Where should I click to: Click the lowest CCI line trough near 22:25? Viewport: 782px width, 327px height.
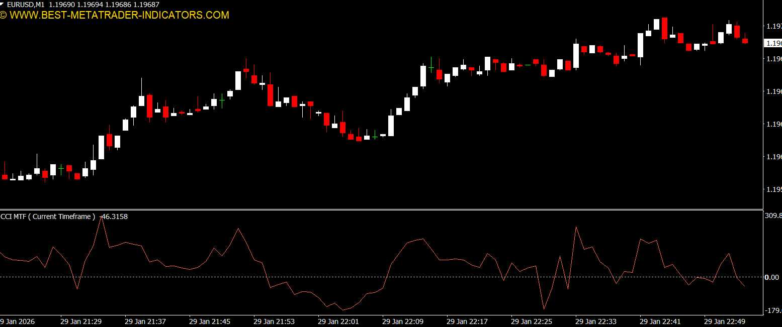click(544, 308)
